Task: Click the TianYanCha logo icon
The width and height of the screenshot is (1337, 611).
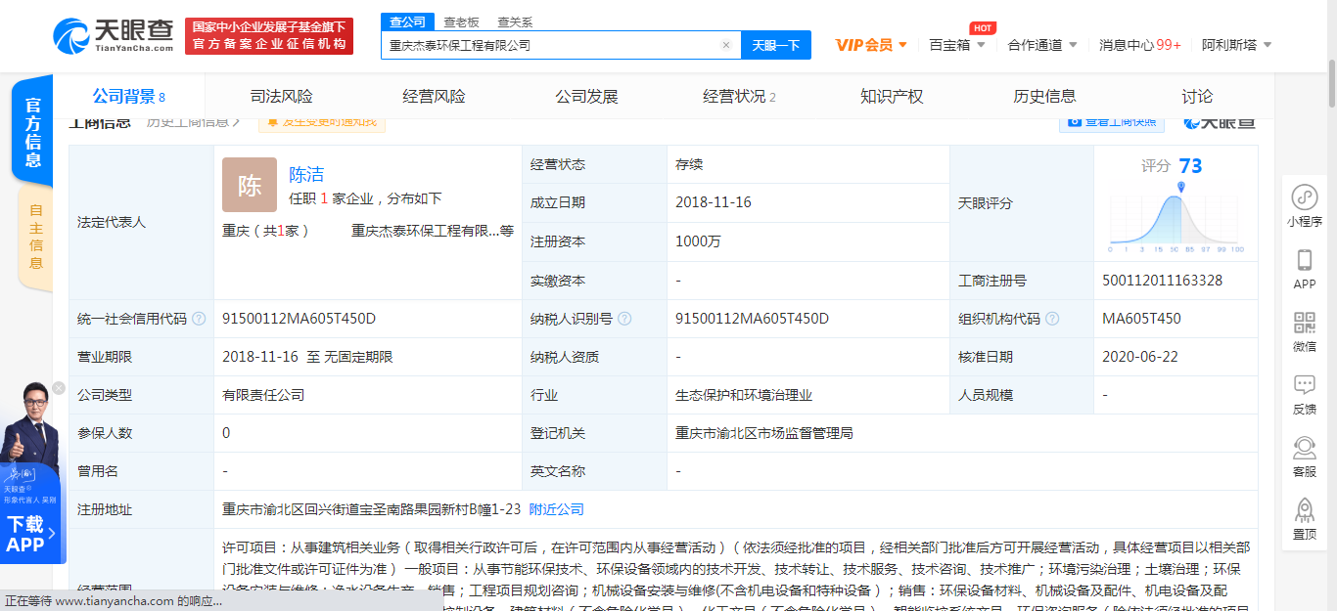Action: click(72, 36)
